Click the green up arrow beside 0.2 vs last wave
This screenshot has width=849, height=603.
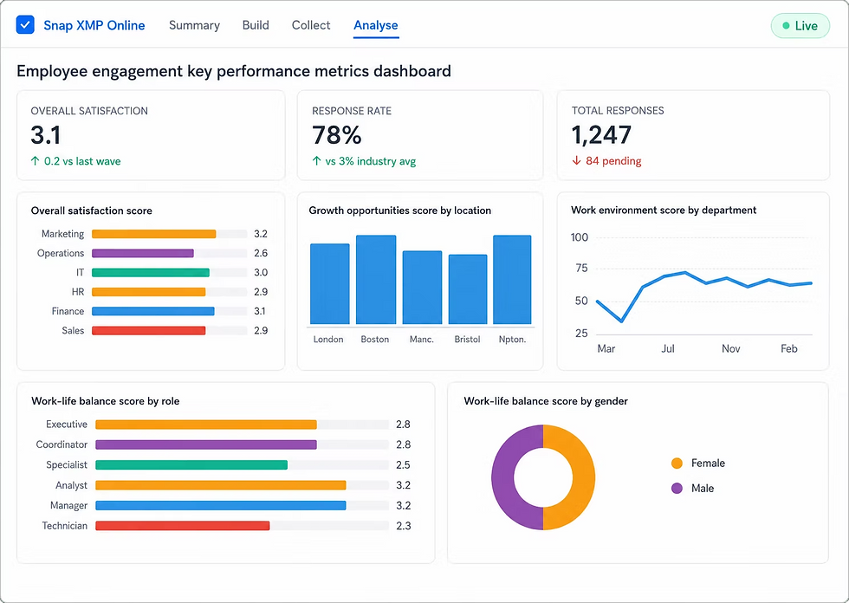point(36,161)
